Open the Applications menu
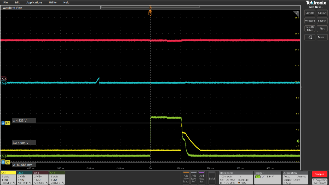 click(34, 2)
